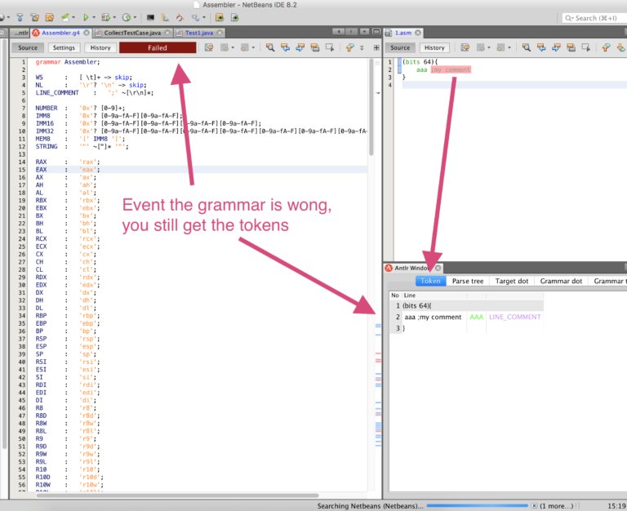Switch the left editor to Settings view

tap(64, 47)
